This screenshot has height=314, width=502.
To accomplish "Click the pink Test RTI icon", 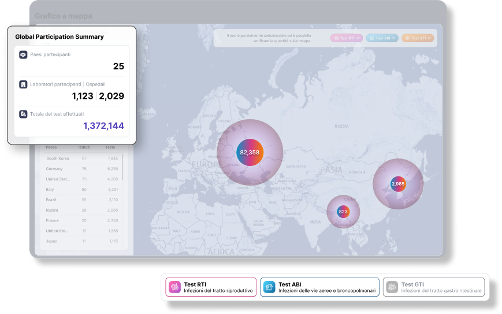I will click(175, 287).
